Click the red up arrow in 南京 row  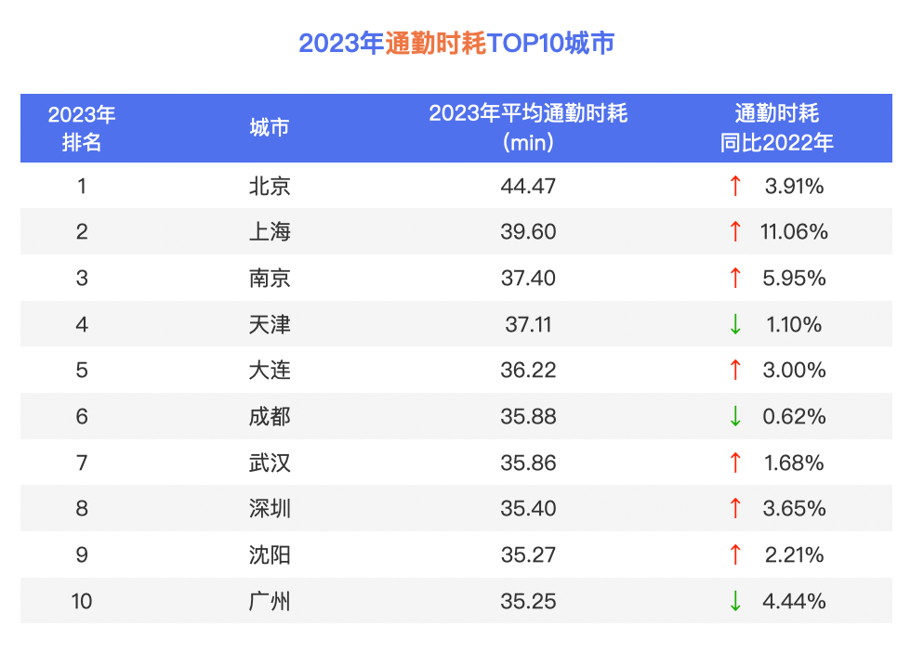pos(735,278)
